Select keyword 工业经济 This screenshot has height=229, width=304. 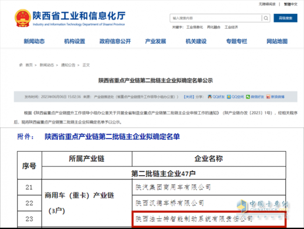click(x=231, y=27)
